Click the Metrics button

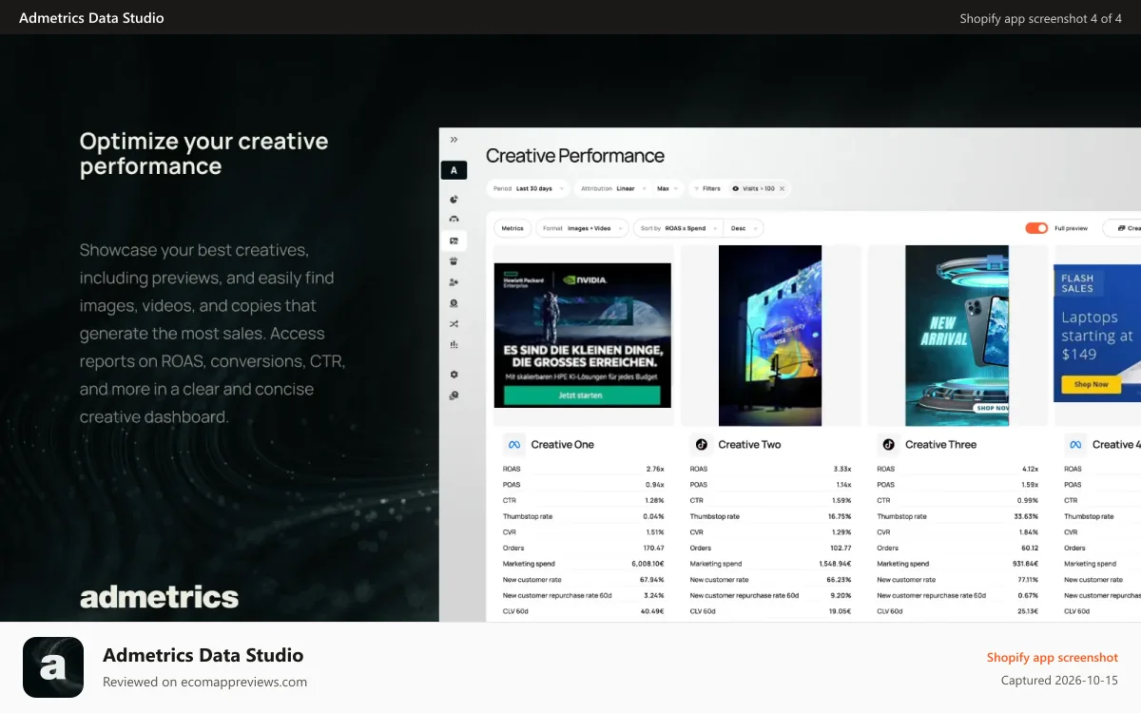pos(512,228)
